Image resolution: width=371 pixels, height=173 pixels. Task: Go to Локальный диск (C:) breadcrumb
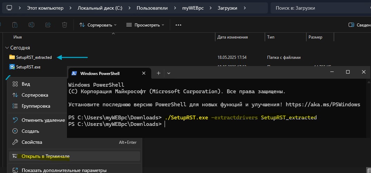[100, 8]
